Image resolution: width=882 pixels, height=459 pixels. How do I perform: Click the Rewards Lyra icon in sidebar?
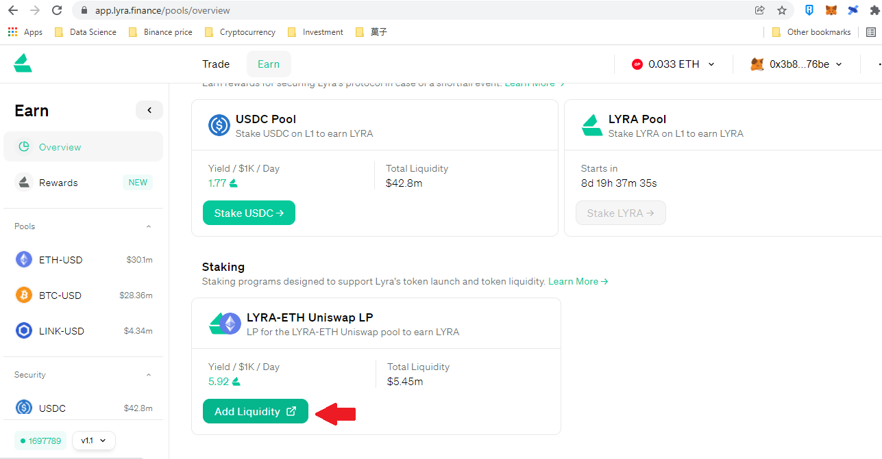click(x=24, y=182)
